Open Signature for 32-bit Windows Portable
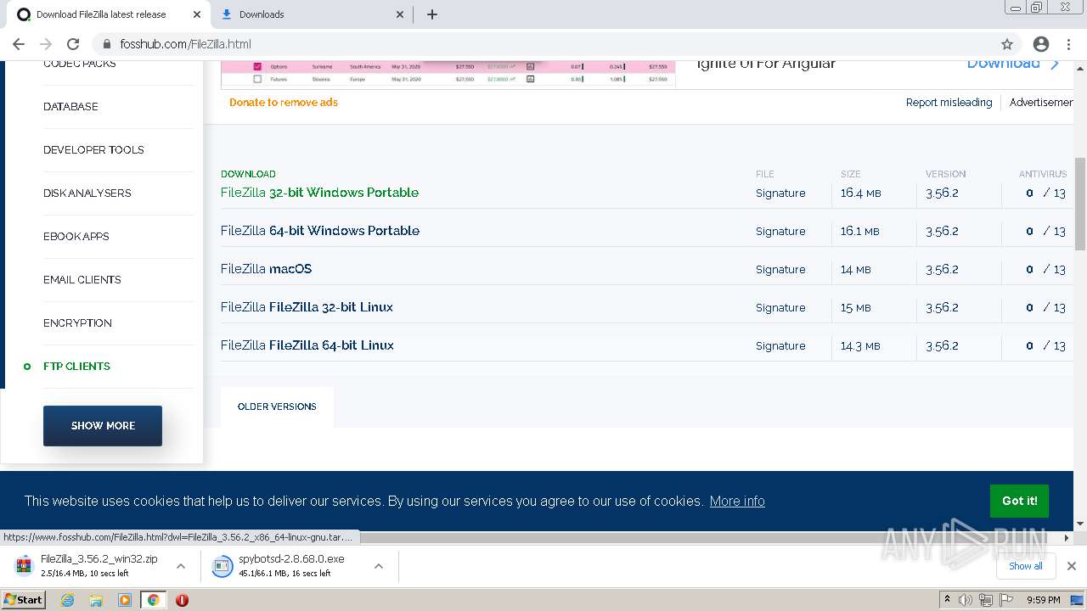 pos(780,193)
